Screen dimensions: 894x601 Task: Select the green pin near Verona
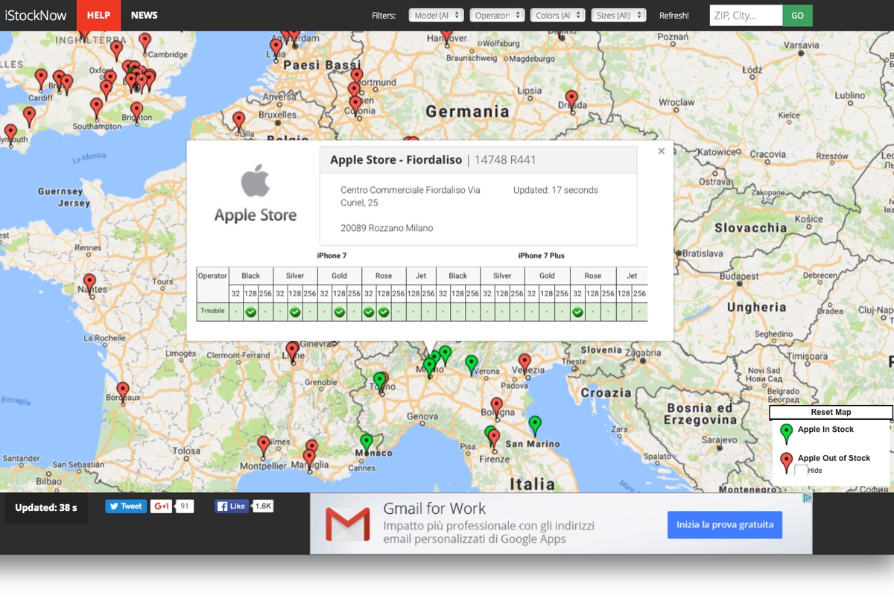click(471, 363)
